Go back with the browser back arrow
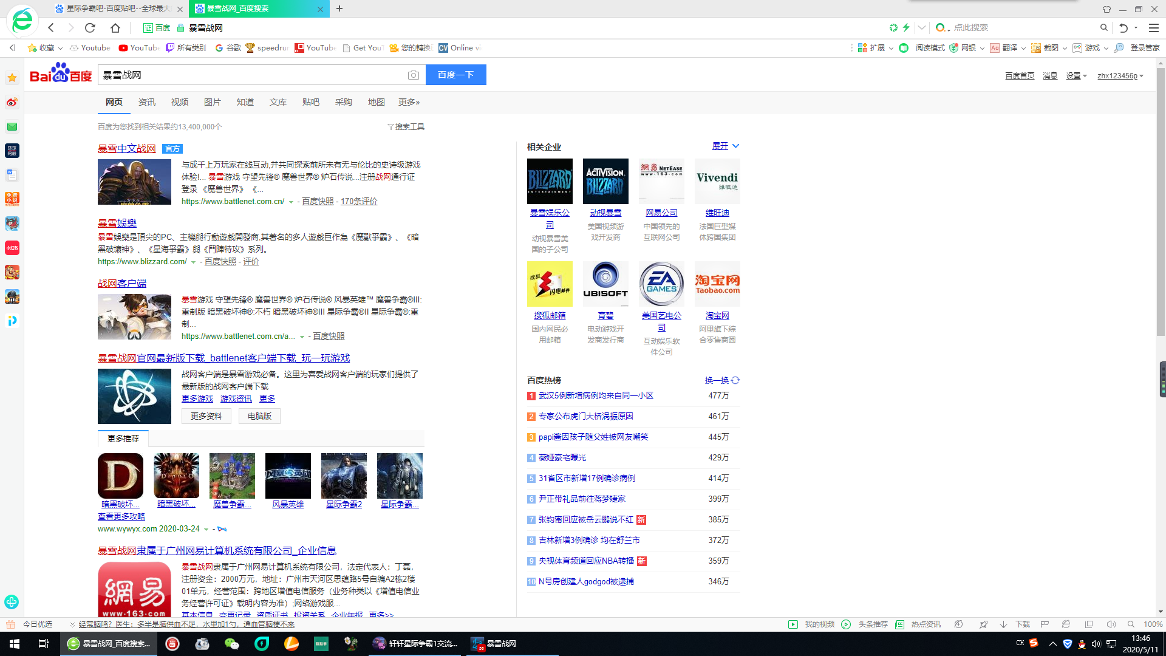The image size is (1166, 656). (x=51, y=28)
